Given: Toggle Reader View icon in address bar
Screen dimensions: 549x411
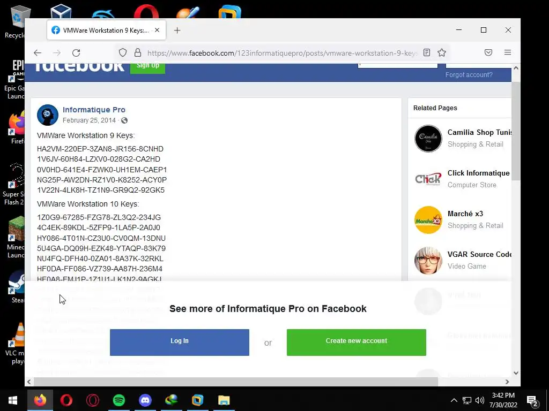Looking at the screenshot, I should pos(426,53).
